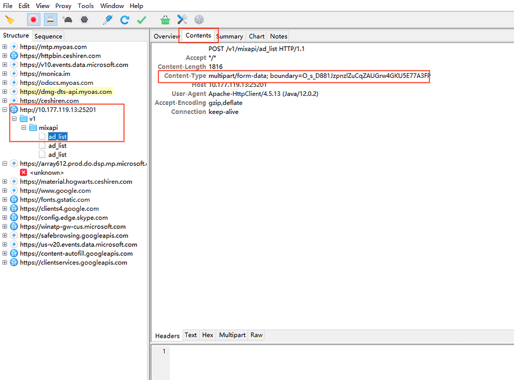Toggle SSL proxying lock icon
514x380 pixels.
(x=50, y=20)
